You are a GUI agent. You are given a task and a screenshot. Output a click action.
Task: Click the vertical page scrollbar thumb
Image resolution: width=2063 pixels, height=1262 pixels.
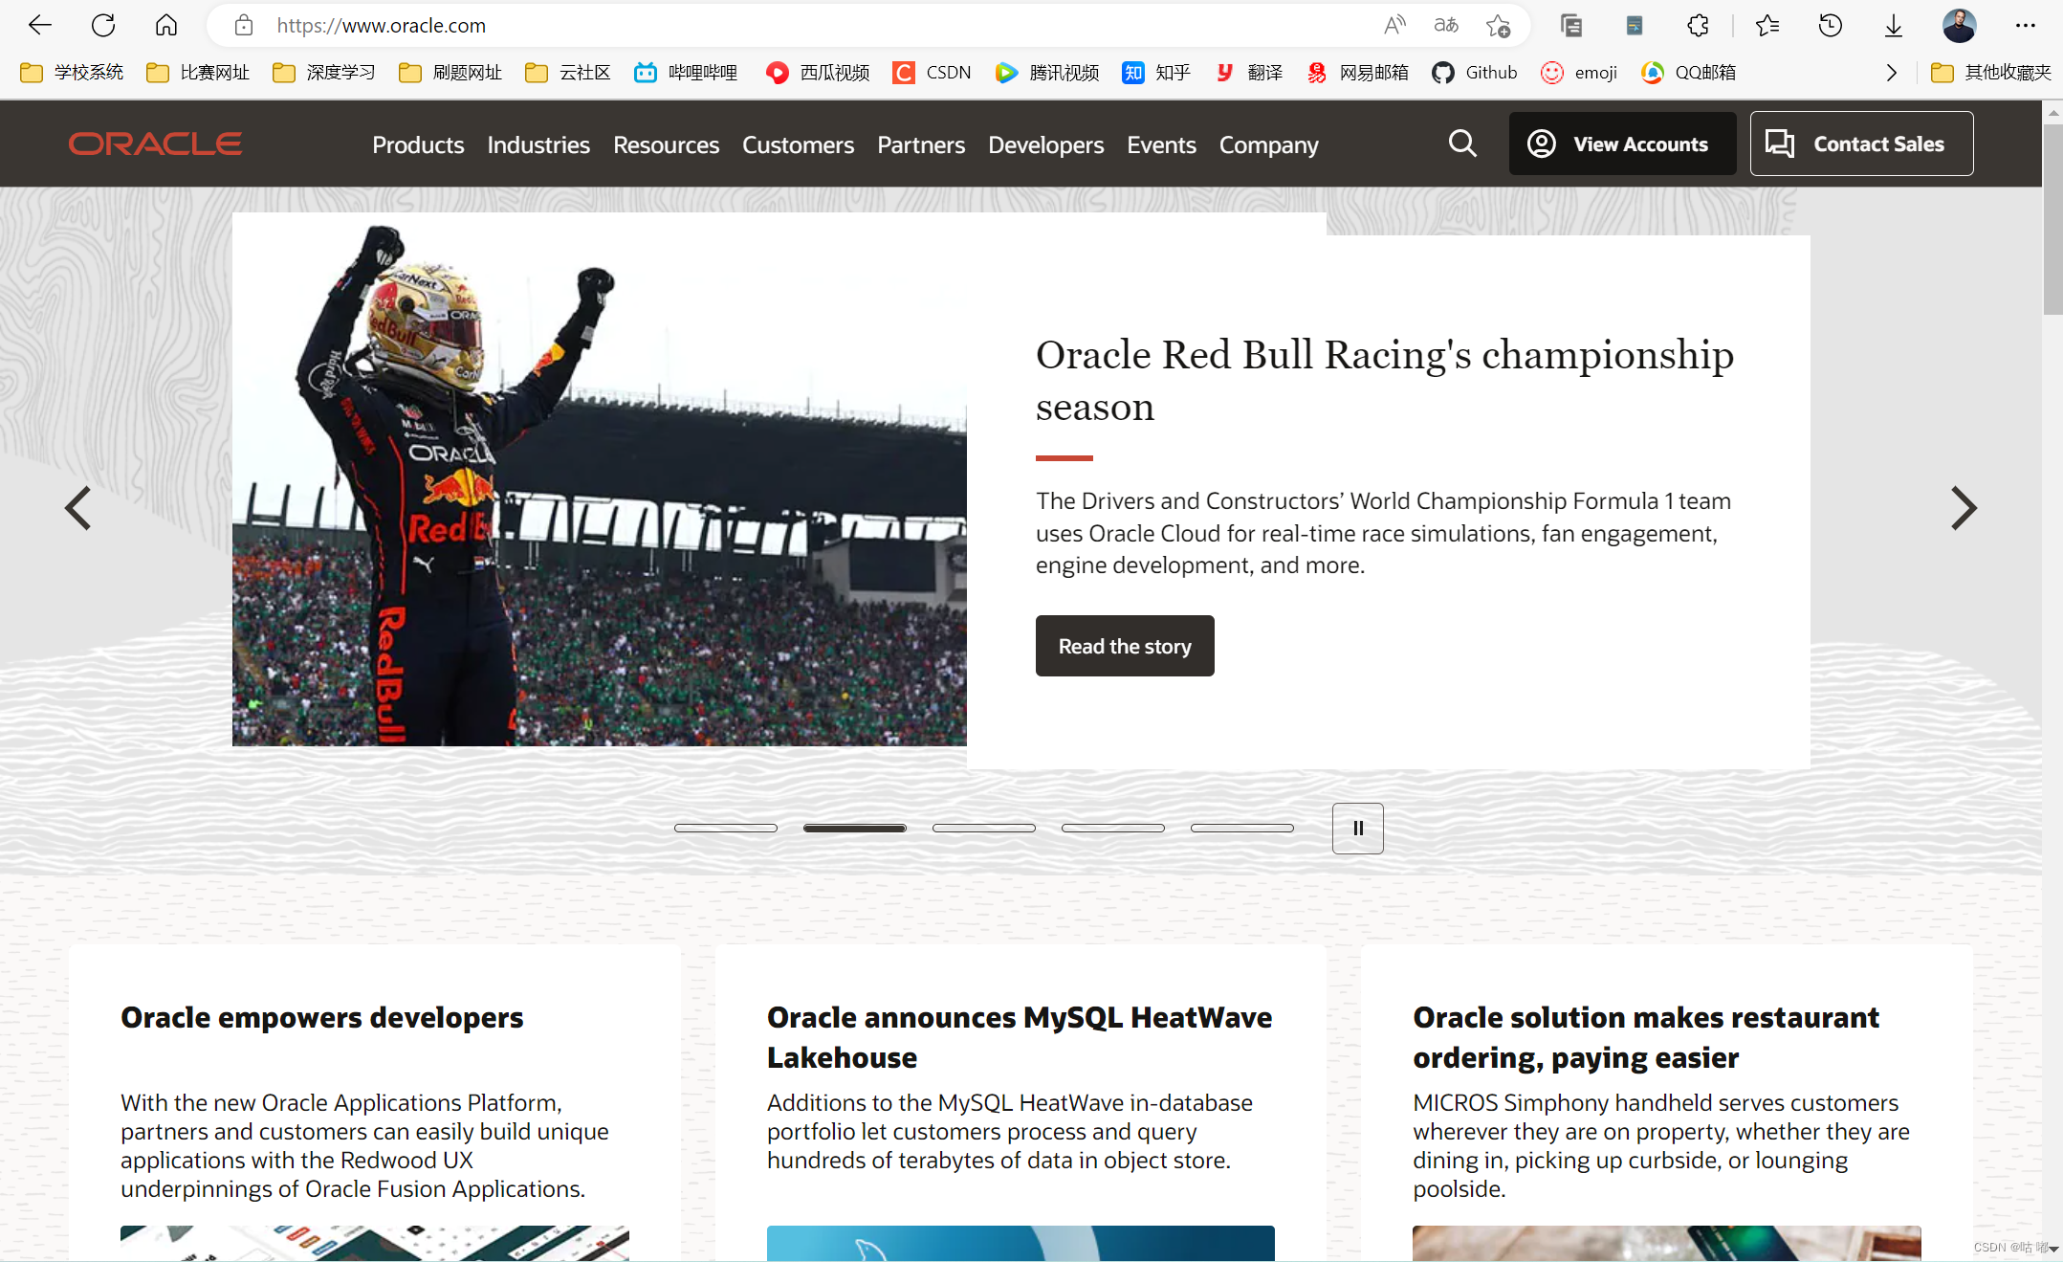click(2052, 218)
